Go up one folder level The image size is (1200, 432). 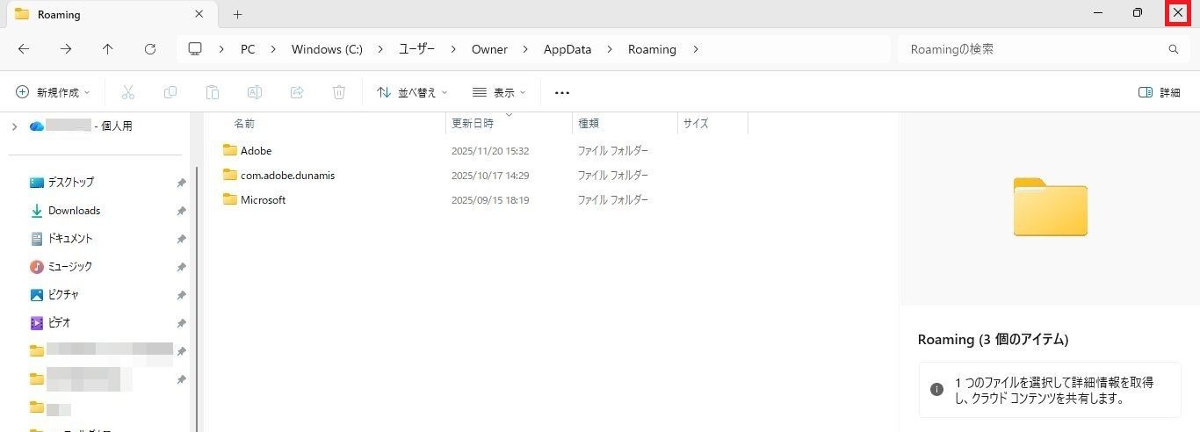click(x=108, y=49)
